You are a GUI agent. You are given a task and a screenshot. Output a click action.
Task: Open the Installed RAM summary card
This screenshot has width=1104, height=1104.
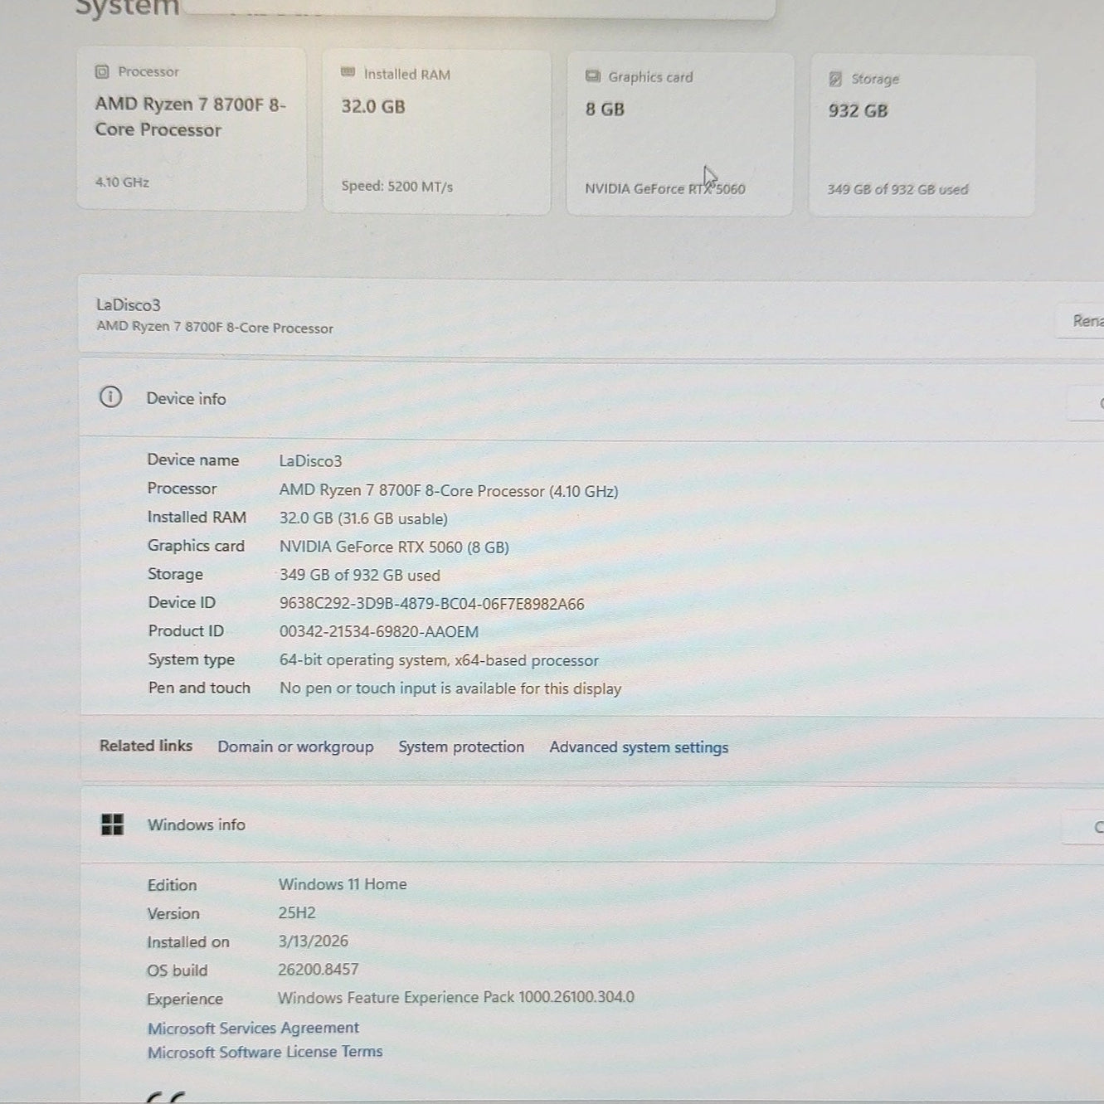pos(436,132)
